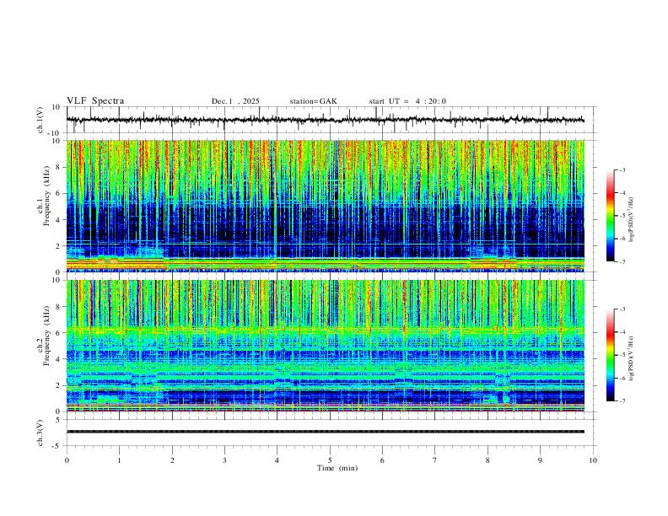668x516 pixels.
Task: Click the "1" tick on the time axis
Action: pos(119,460)
